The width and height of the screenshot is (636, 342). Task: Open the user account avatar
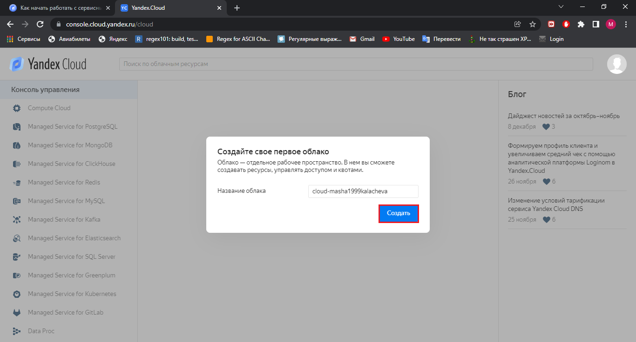[617, 64]
